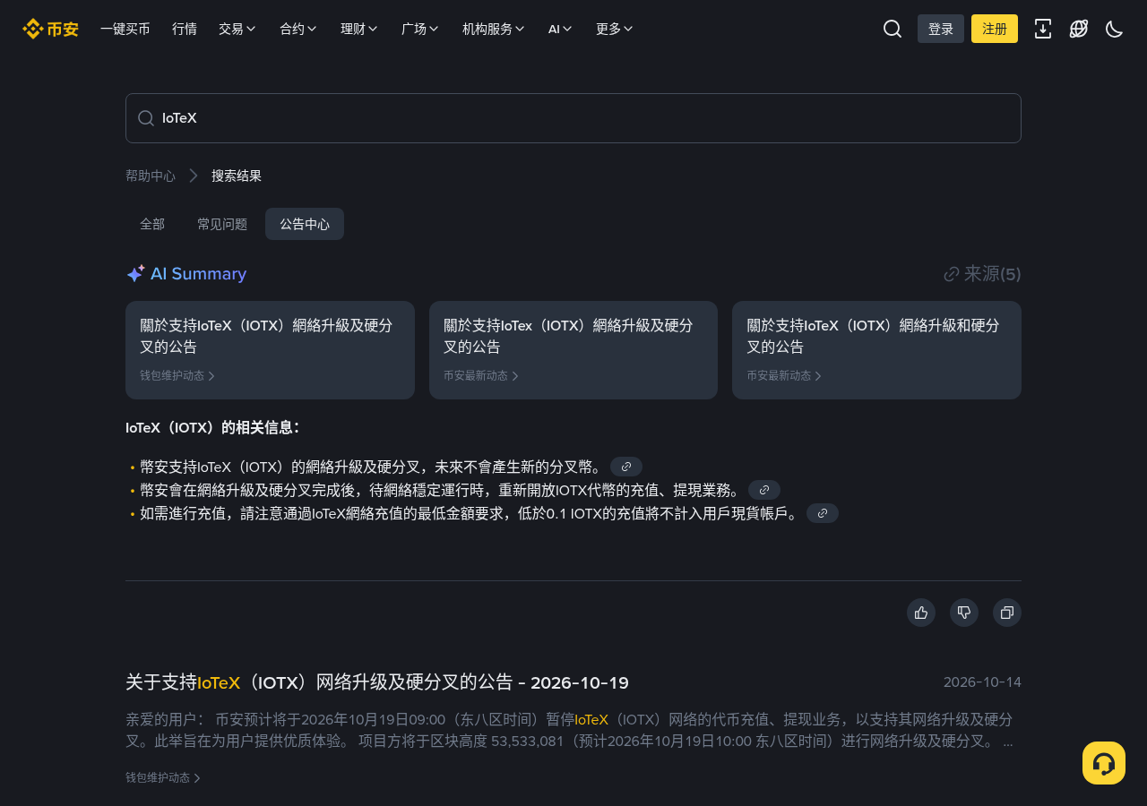Open source link for the 0.1 IOTX bullet
Viewport: 1147px width, 806px height.
[823, 513]
